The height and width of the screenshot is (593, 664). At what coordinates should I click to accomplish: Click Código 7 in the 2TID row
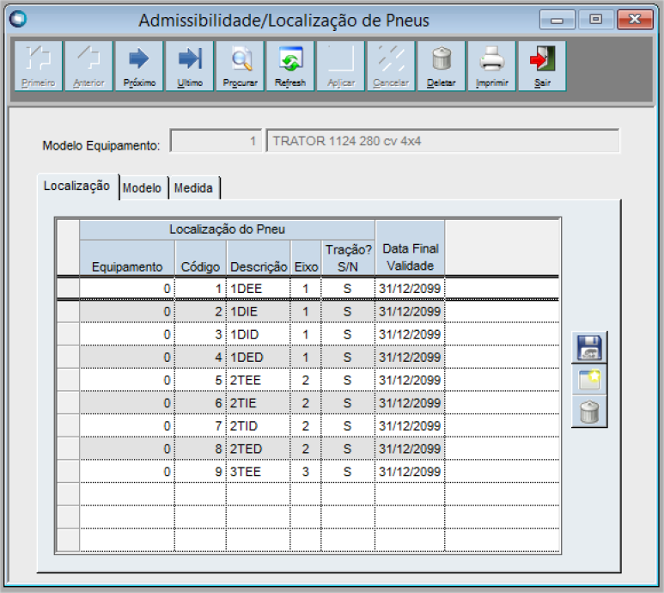[201, 426]
